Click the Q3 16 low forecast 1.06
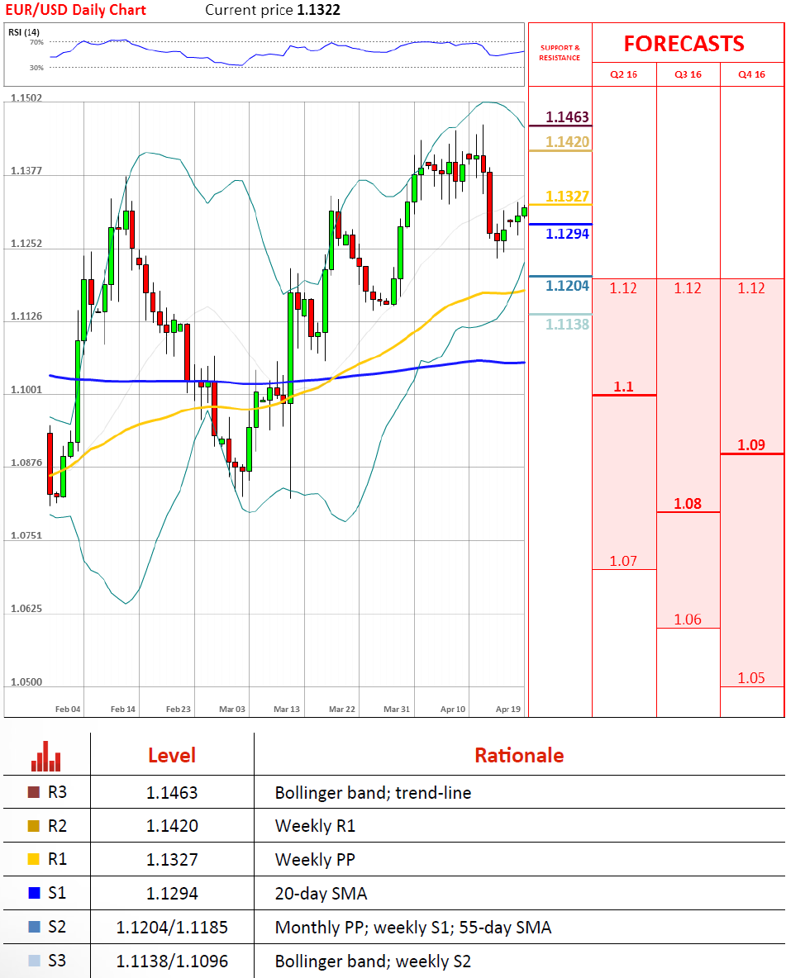786x978 pixels. click(x=688, y=620)
